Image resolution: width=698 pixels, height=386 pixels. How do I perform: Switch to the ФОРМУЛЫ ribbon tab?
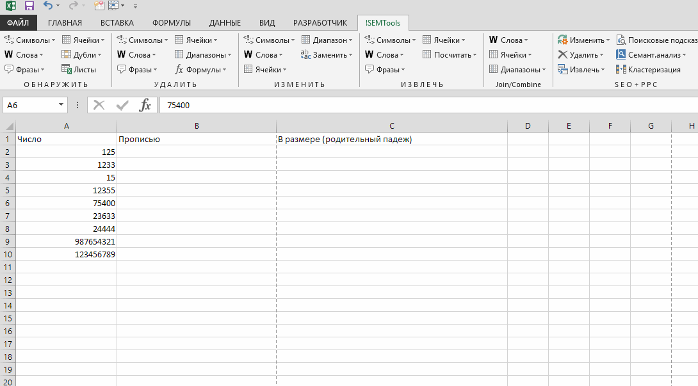(x=172, y=23)
